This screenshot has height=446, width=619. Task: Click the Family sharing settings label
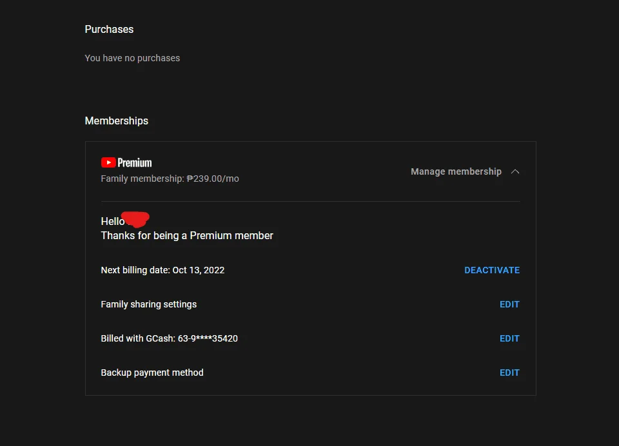[149, 304]
